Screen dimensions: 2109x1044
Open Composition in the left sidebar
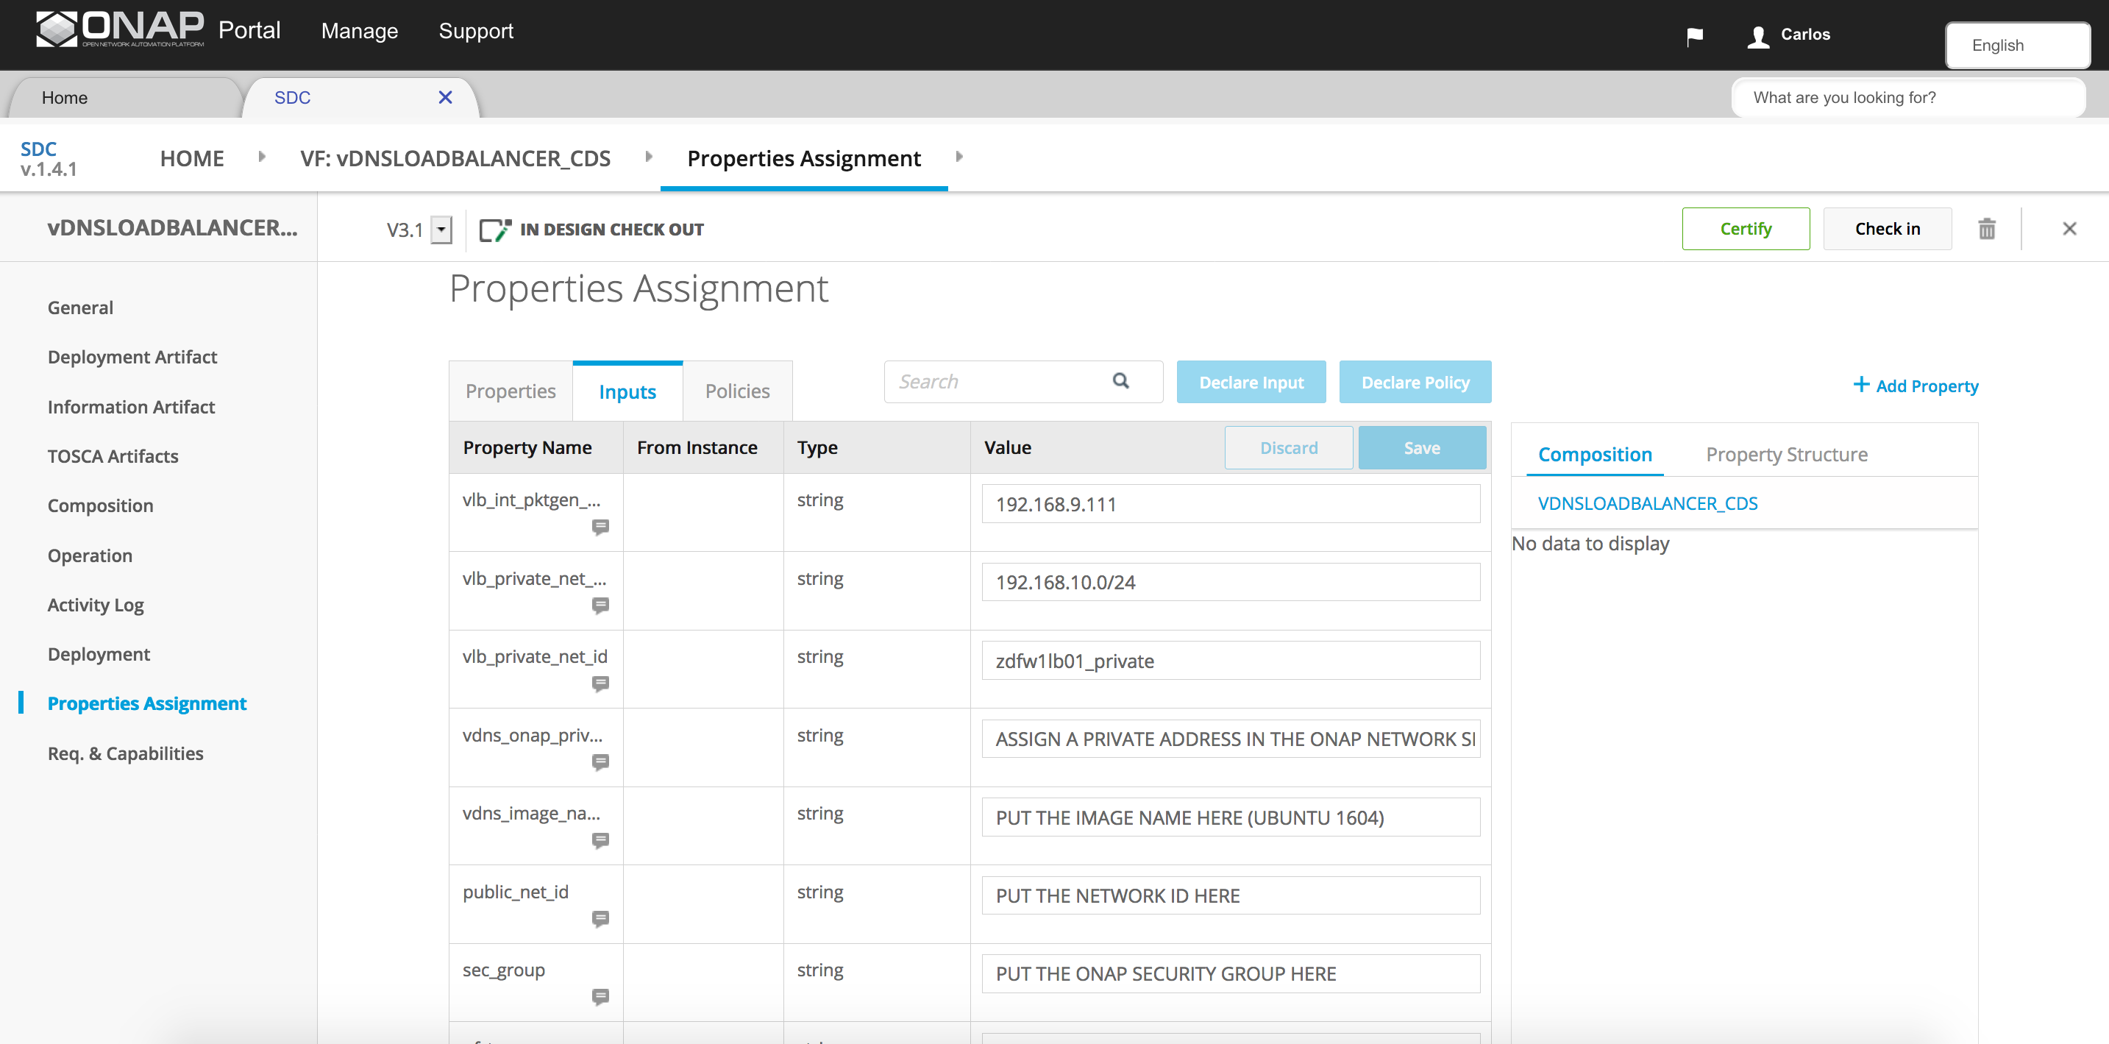pos(101,506)
